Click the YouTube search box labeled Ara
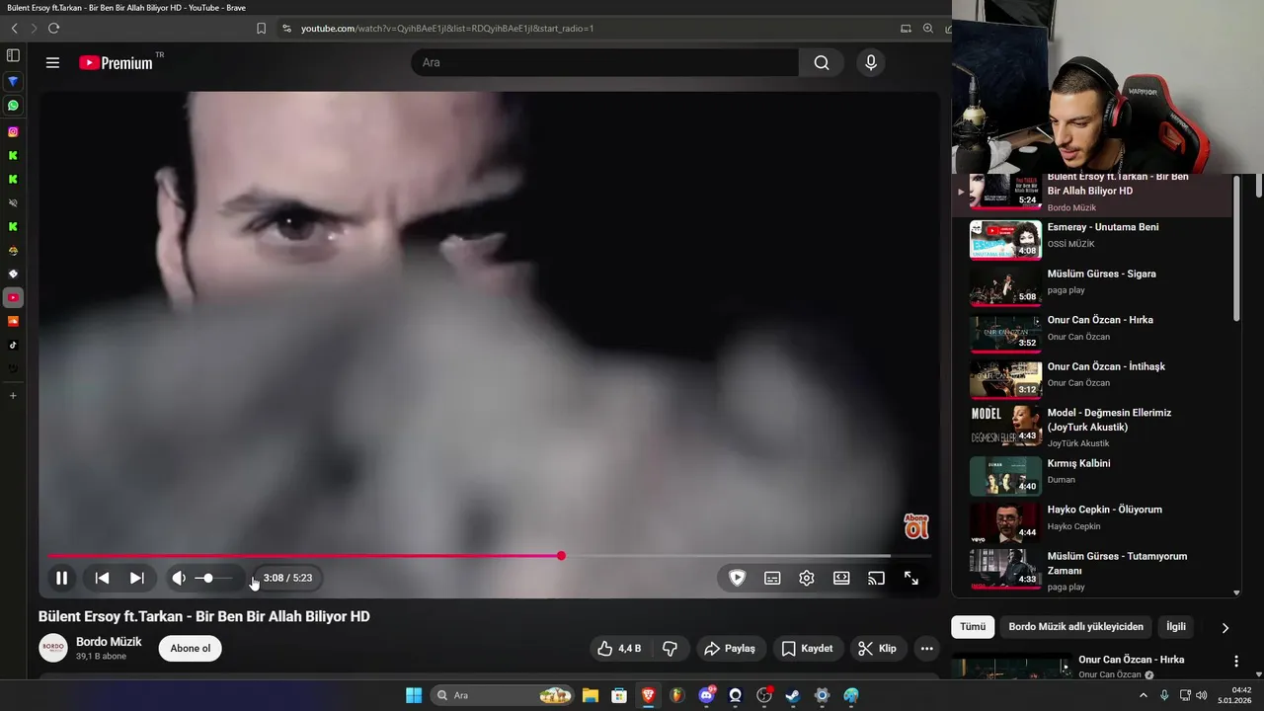Image resolution: width=1264 pixels, height=711 pixels. click(604, 62)
